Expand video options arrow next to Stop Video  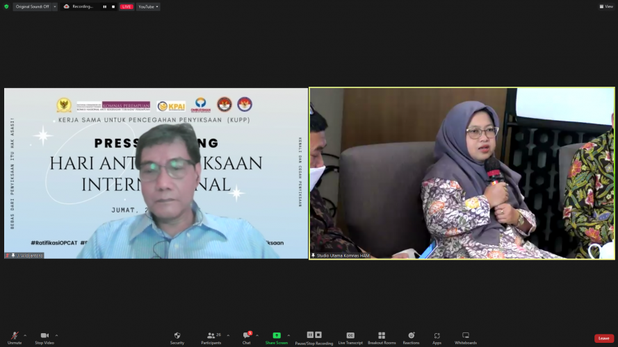point(57,335)
